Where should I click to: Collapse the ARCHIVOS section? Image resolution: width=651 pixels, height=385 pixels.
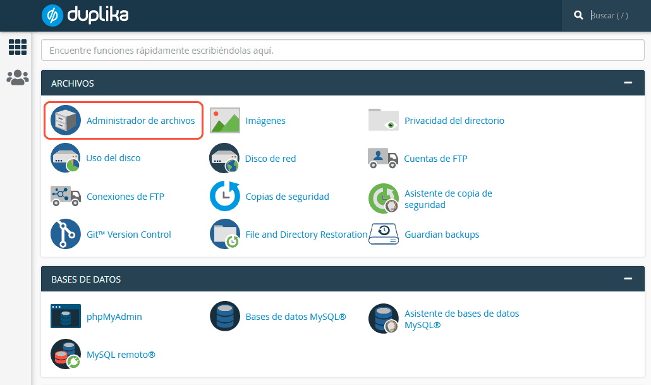(x=628, y=82)
